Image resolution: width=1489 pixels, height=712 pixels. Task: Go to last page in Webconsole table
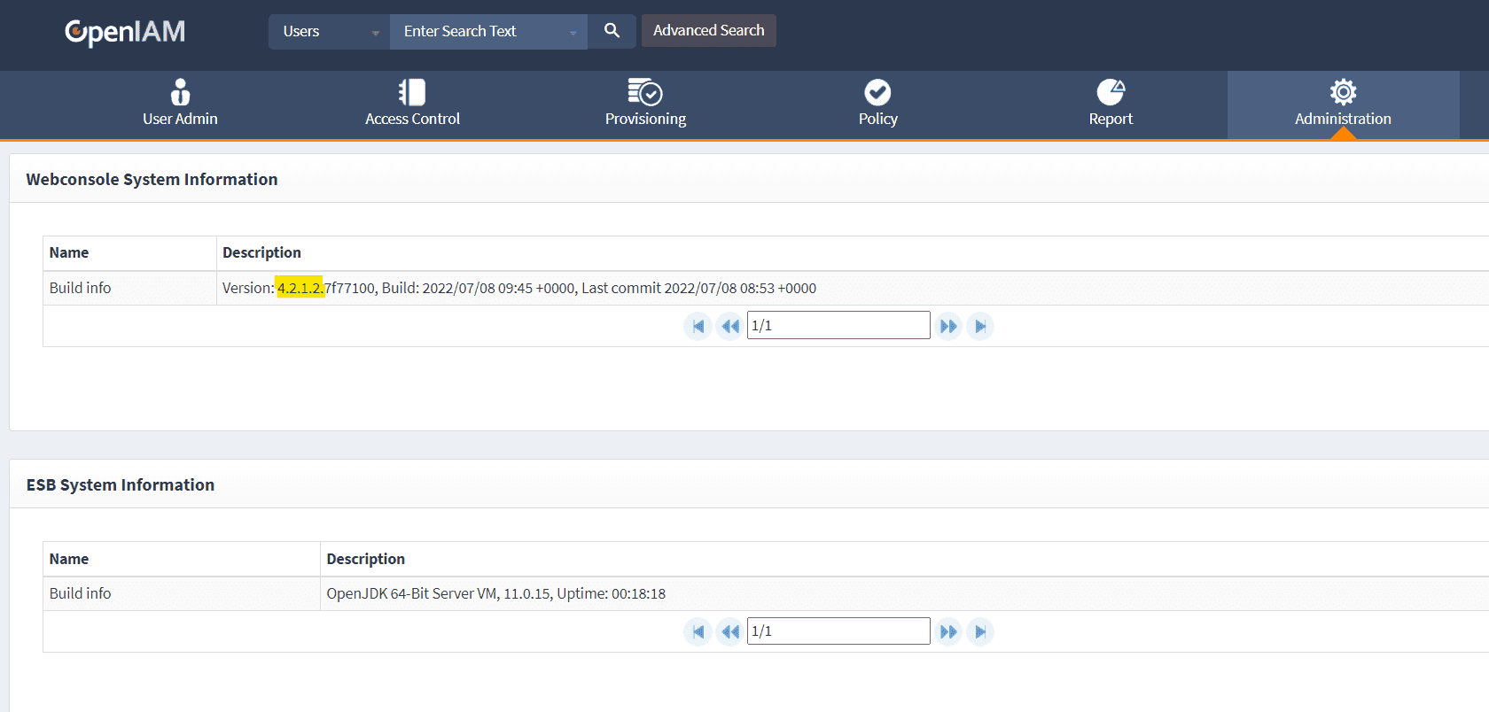(980, 326)
